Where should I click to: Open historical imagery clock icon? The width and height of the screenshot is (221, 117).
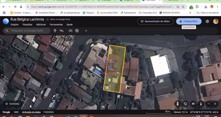[x=77, y=31]
